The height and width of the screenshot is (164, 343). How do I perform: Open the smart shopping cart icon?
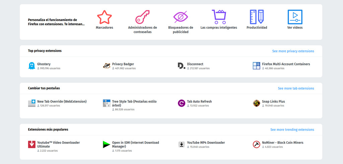(x=219, y=17)
